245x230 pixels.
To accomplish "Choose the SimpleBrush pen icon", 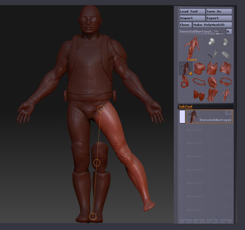I will (212, 54).
